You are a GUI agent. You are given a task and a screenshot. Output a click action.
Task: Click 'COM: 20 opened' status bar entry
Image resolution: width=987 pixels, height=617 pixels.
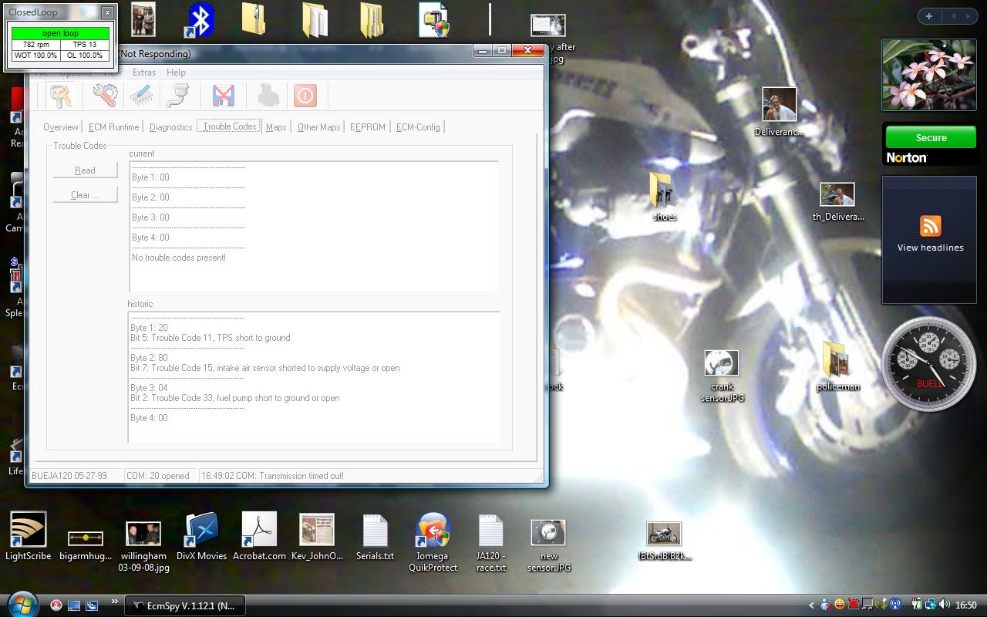(x=158, y=476)
